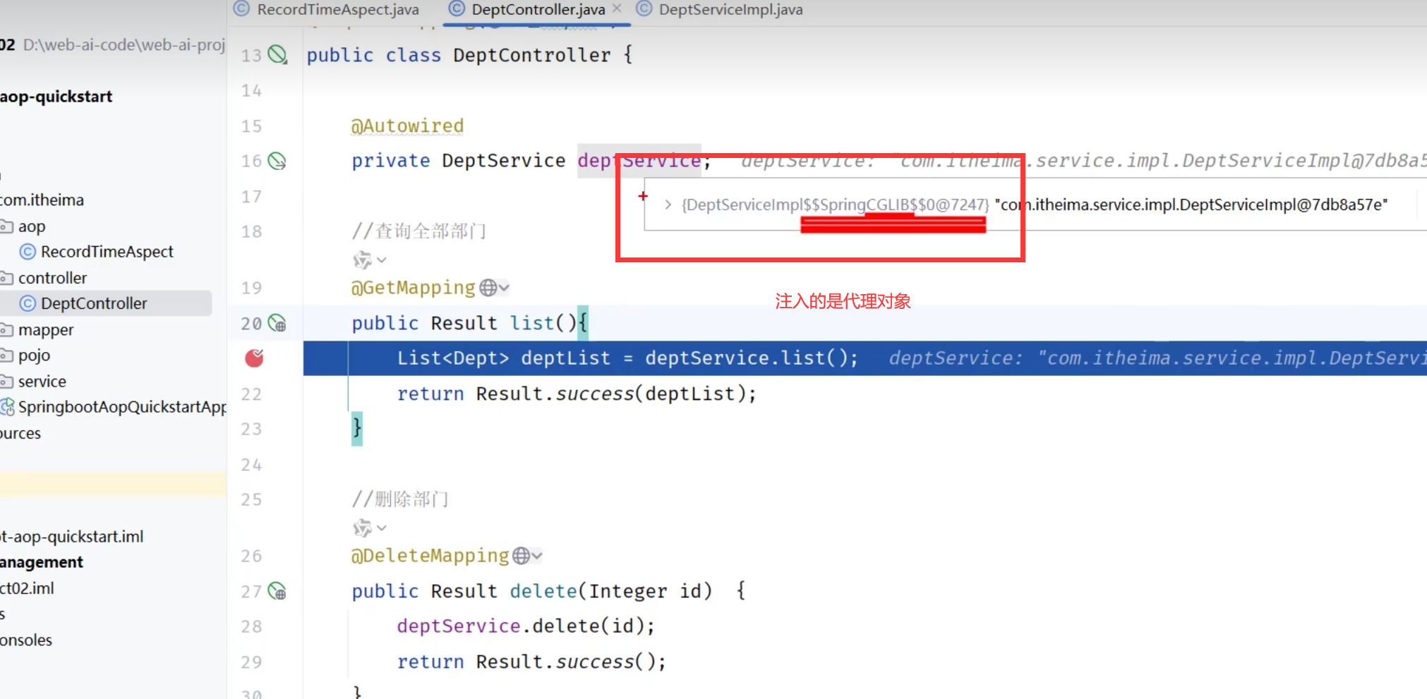Click the AI hint icon above @GetMapping

click(362, 260)
